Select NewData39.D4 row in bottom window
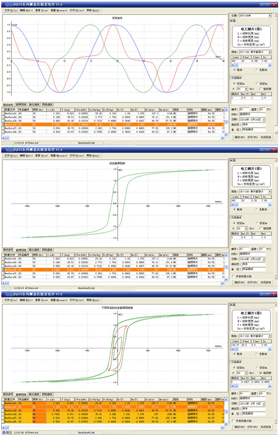 (x=114, y=411)
